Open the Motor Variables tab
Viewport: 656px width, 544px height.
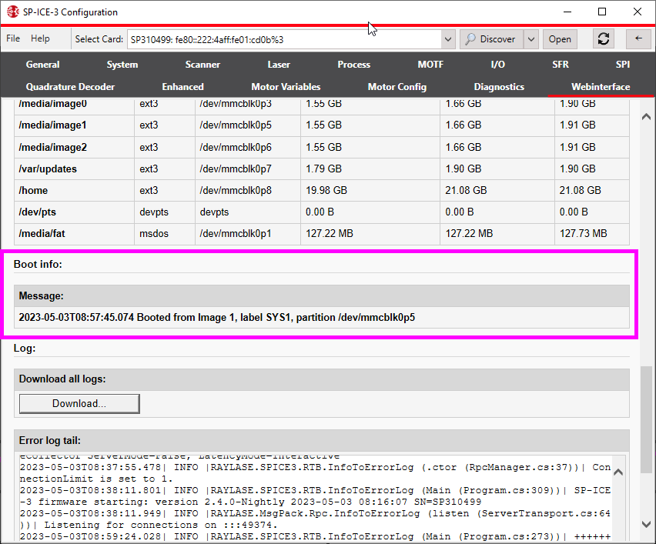[x=286, y=86]
